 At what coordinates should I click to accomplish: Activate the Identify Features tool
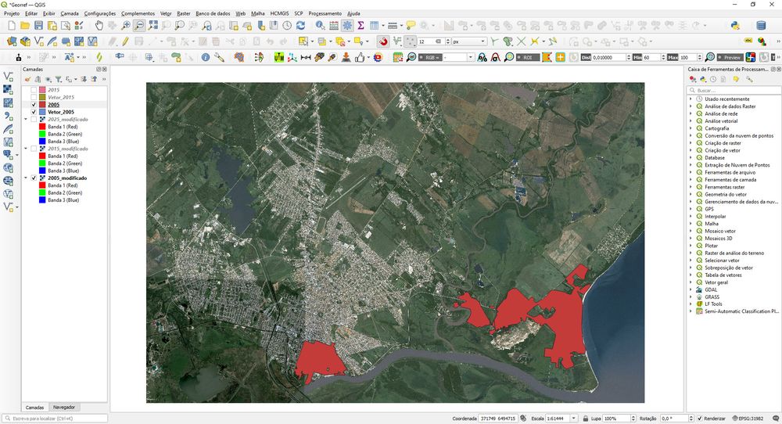[320, 26]
